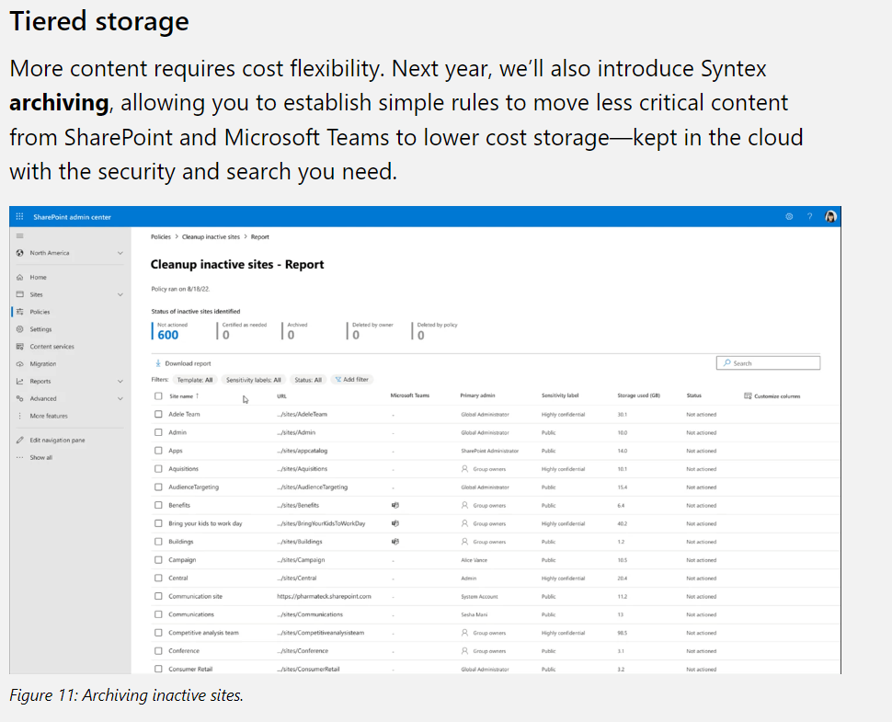Go to Home in the sidebar
The image size is (892, 722).
coord(38,277)
